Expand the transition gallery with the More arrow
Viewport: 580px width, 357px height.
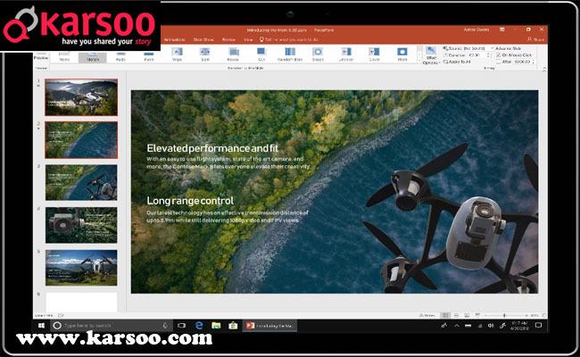point(419,61)
